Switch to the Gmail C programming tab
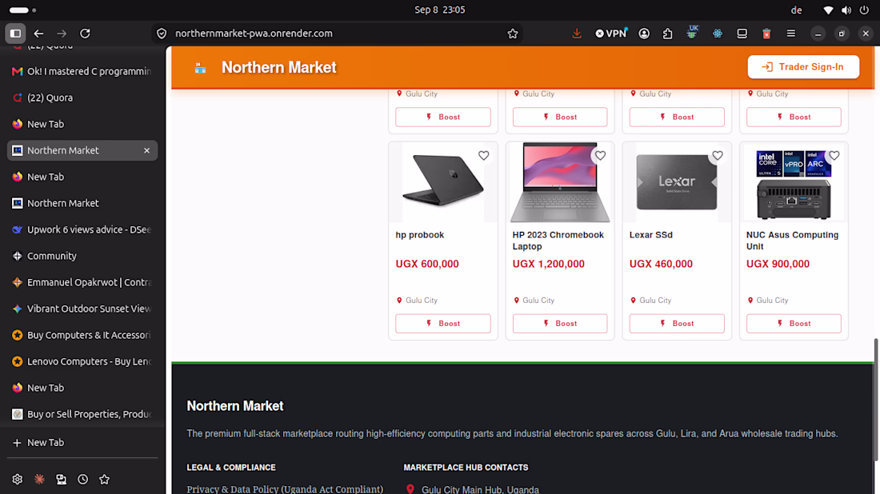The image size is (880, 494). pyautogui.click(x=82, y=71)
